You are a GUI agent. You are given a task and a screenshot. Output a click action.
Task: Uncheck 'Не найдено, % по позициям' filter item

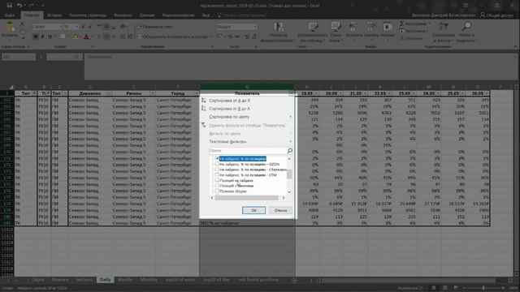coord(217,159)
